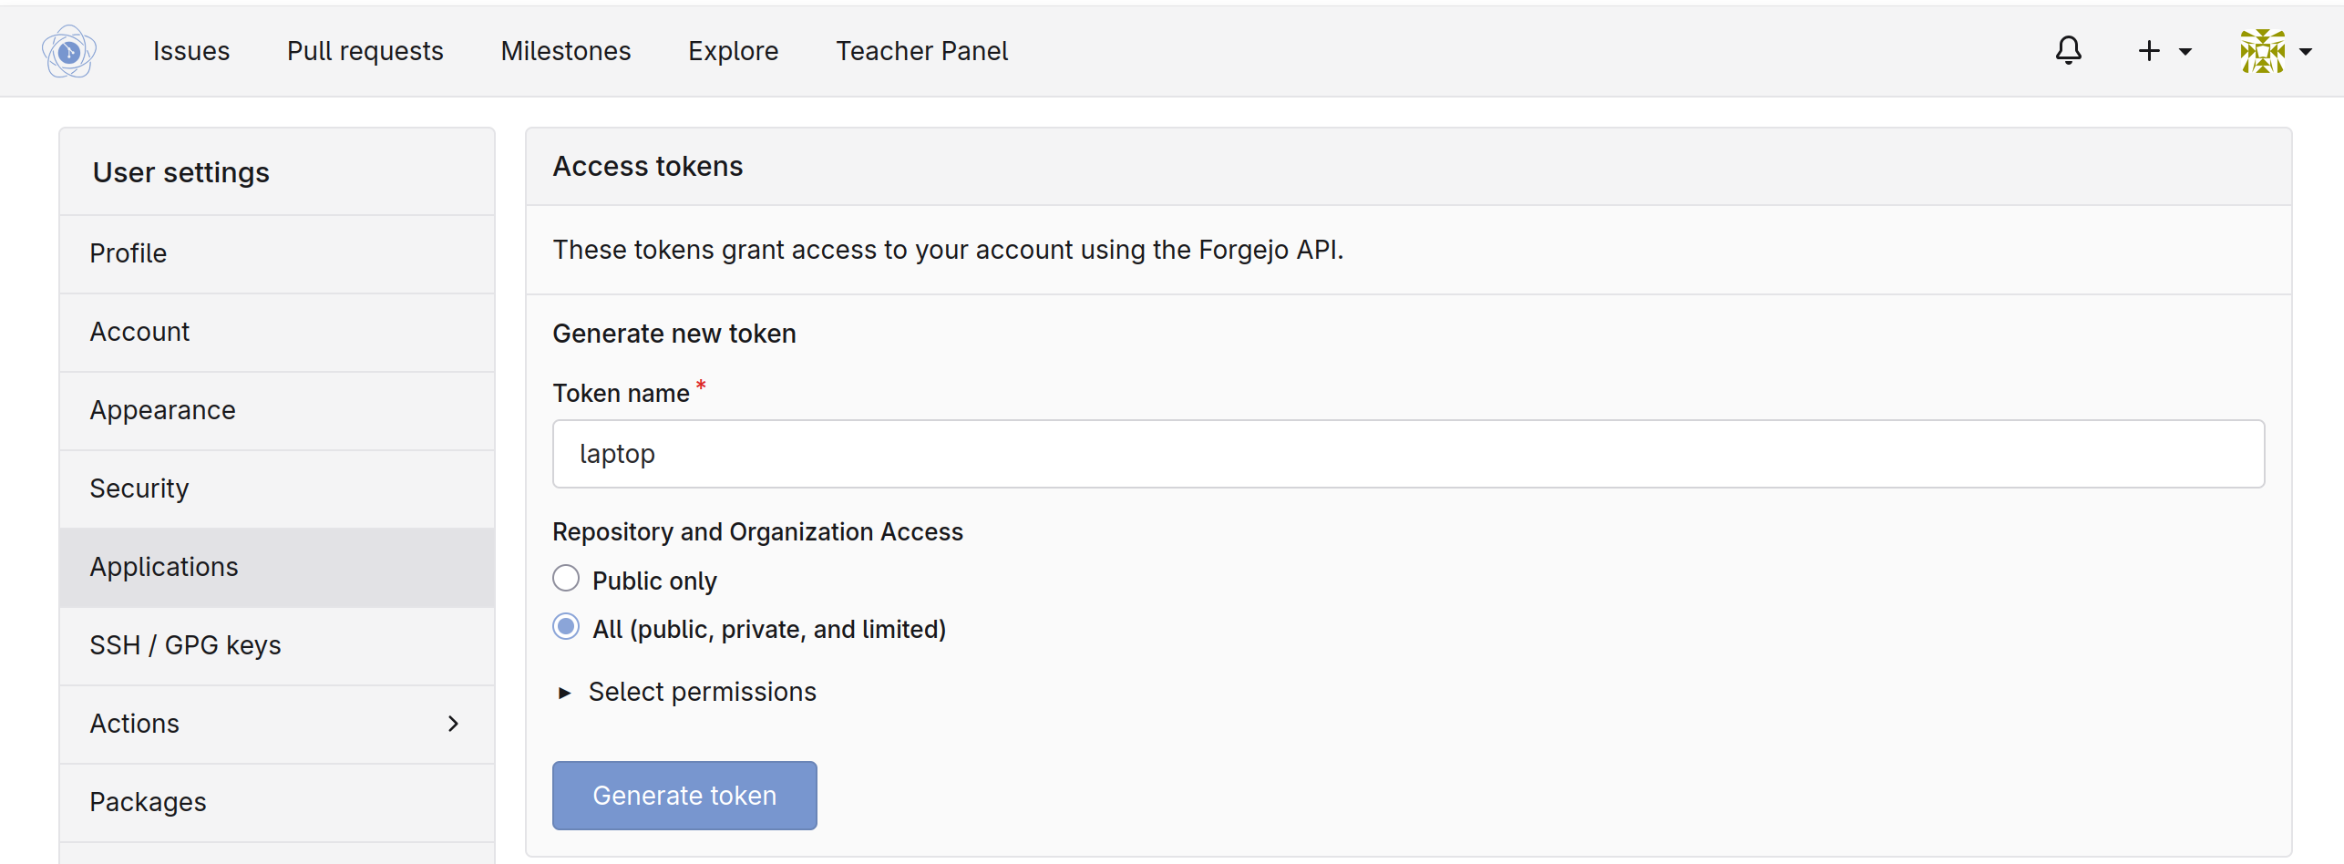Select the Public only radio button
Image resolution: width=2344 pixels, height=864 pixels.
click(566, 579)
